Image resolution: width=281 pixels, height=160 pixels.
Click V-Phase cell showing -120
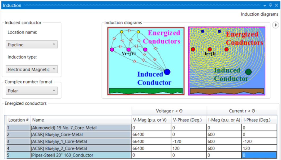[x=189, y=141]
